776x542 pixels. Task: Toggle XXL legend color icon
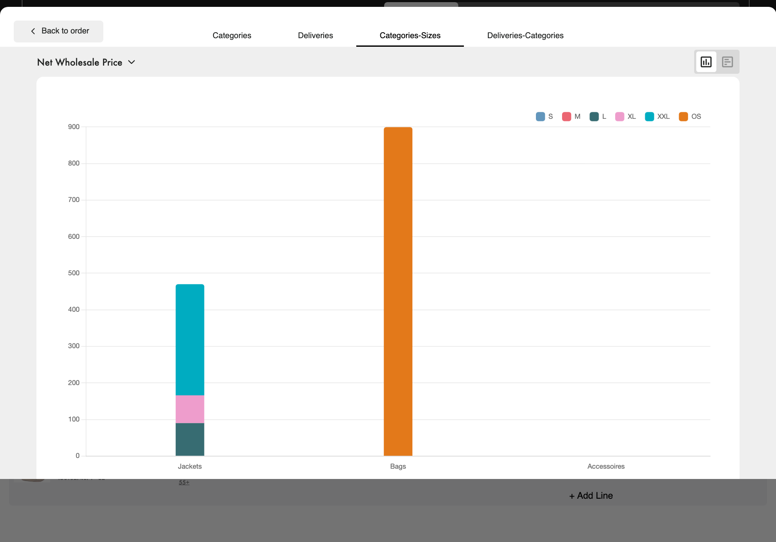649,117
